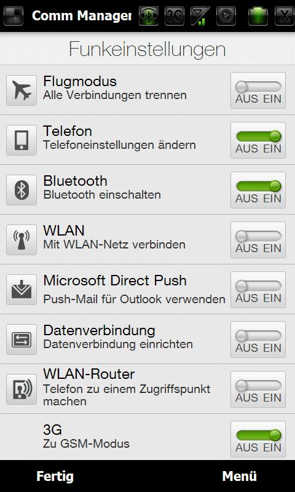
Task: Tap the 3G network status icon
Action: tap(175, 16)
